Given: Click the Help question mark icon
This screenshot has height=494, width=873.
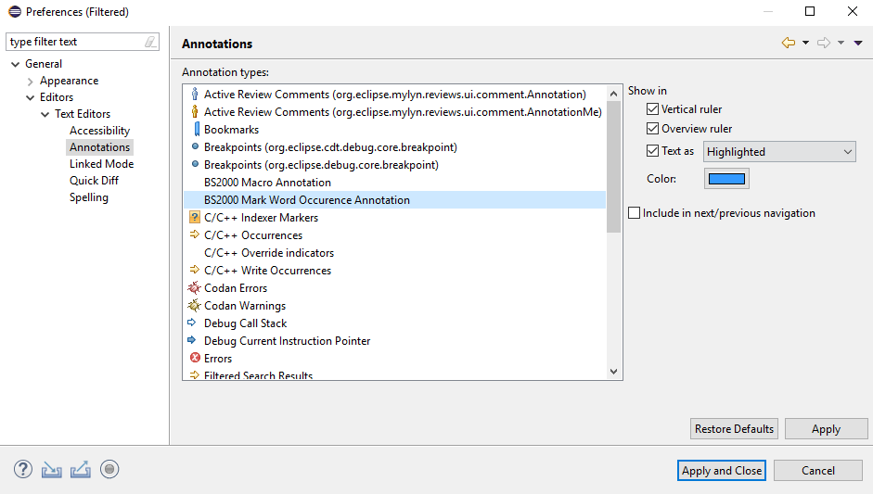Looking at the screenshot, I should [x=23, y=469].
